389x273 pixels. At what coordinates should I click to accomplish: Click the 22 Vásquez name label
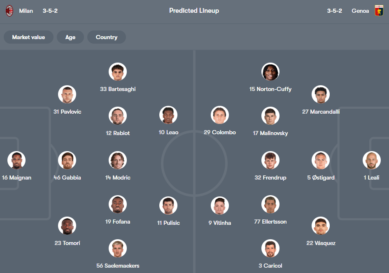pos(321,243)
